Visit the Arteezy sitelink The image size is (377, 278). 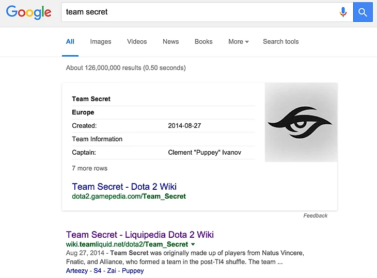coord(77,270)
